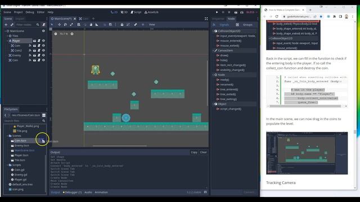
Task: Toggle FileSystem split view icon
Action: (x=44, y=115)
